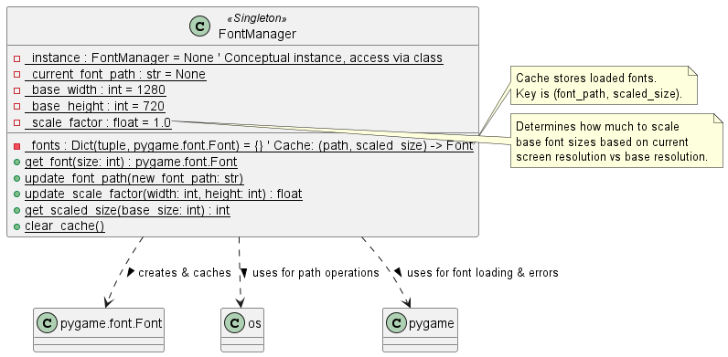Click 'screen resolution vs base resolution.' note line

coord(612,157)
